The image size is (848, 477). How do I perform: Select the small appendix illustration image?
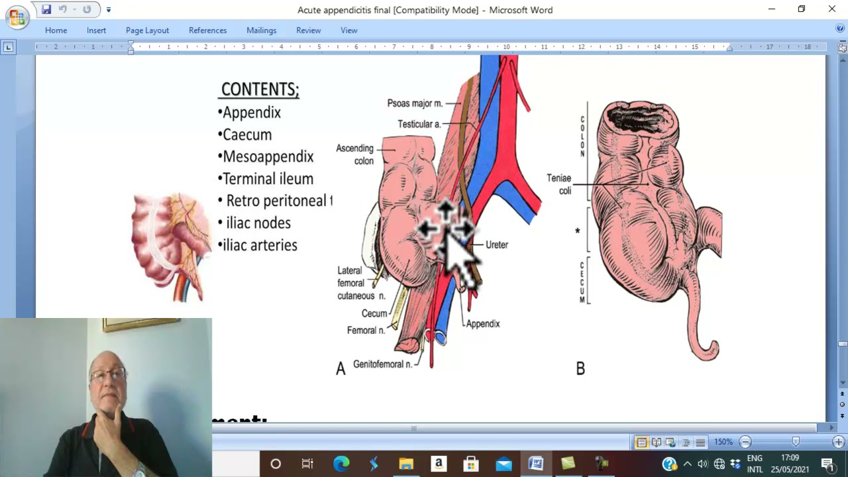tap(170, 246)
